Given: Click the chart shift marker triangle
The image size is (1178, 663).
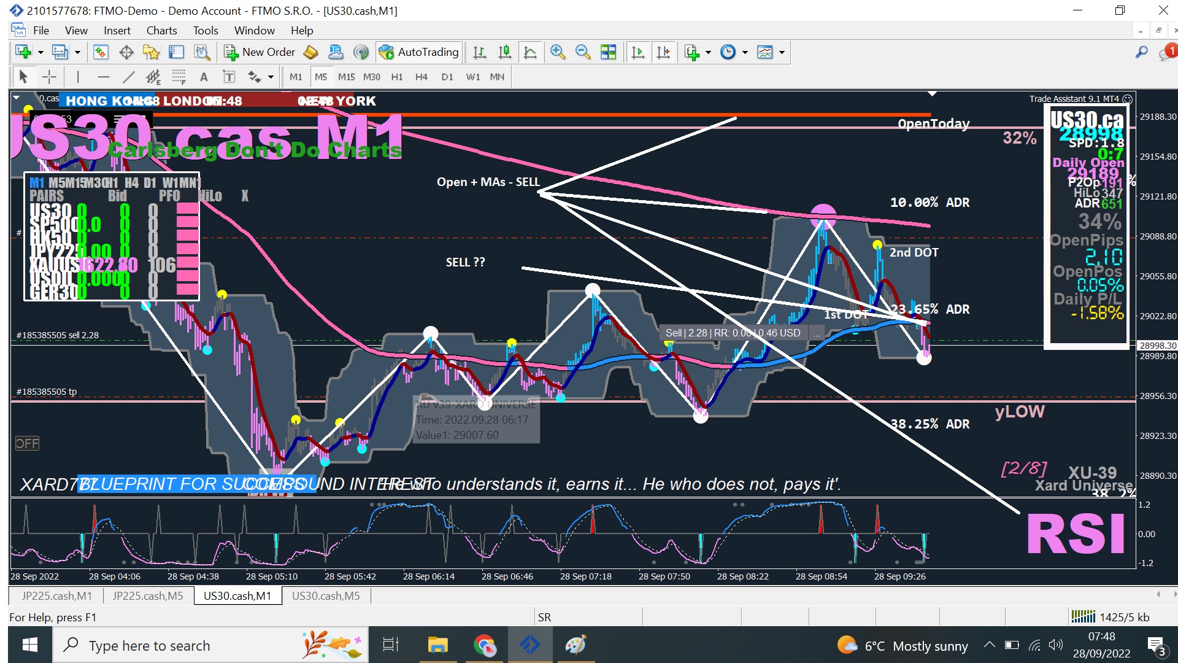Looking at the screenshot, I should click(932, 94).
